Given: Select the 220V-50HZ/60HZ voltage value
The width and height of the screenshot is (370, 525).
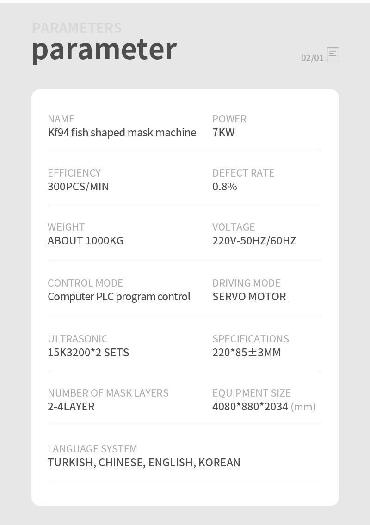Looking at the screenshot, I should [254, 241].
